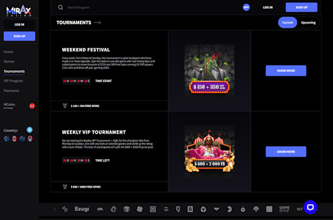Click the WEEKLY VIP TOURNAMENT title
The image size is (333, 220).
94,132
